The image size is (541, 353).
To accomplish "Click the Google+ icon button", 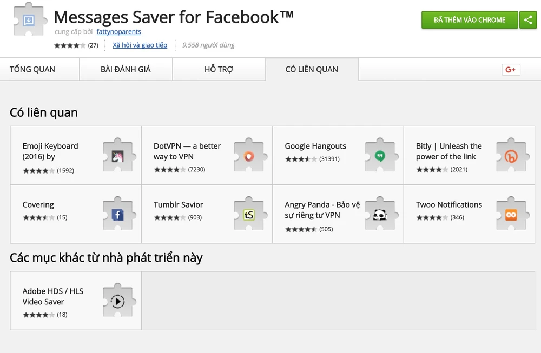I will [511, 69].
